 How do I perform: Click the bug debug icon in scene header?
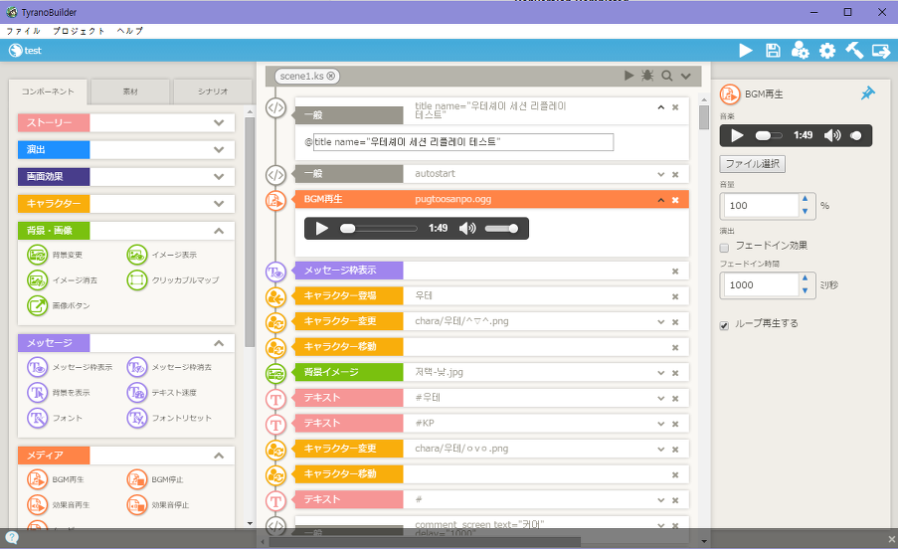coord(647,76)
